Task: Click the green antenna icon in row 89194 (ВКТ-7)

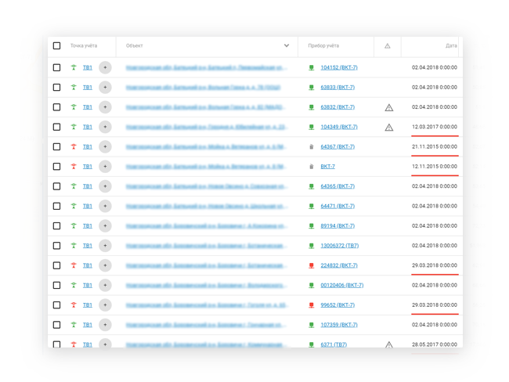Action: tap(74, 226)
